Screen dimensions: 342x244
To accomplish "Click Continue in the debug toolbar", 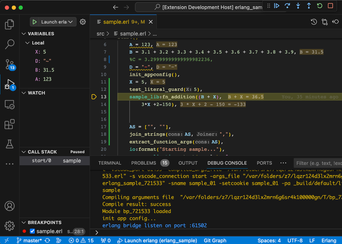I will click(x=276, y=6).
